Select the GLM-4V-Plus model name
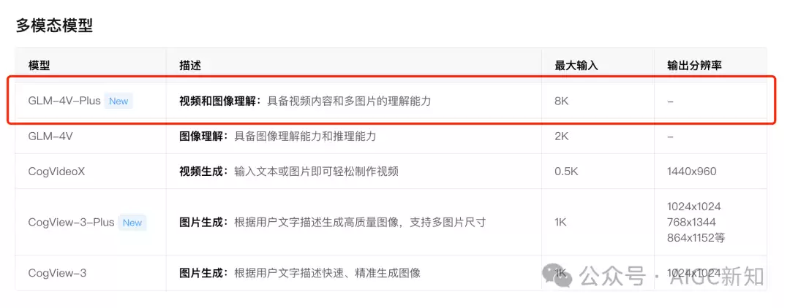Screen dimensions: 790x308 (64, 101)
